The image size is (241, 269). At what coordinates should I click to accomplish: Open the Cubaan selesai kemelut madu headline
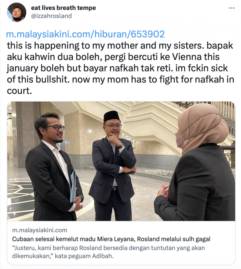[111, 239]
